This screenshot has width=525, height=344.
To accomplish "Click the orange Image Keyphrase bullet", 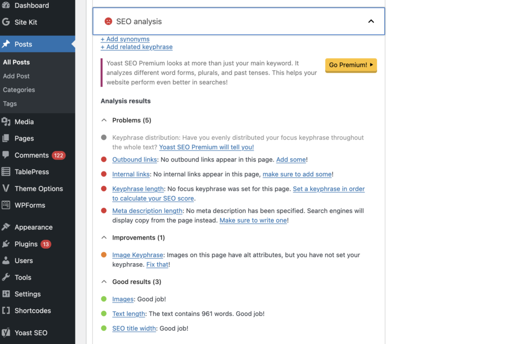I will pos(104,255).
